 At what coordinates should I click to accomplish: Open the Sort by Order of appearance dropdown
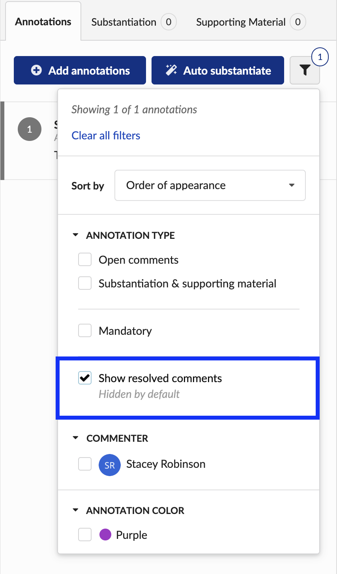(210, 185)
